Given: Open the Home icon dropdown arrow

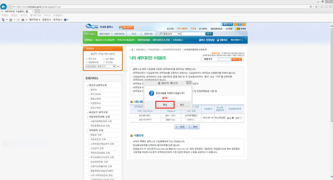Looking at the screenshot, I should 7,20.
